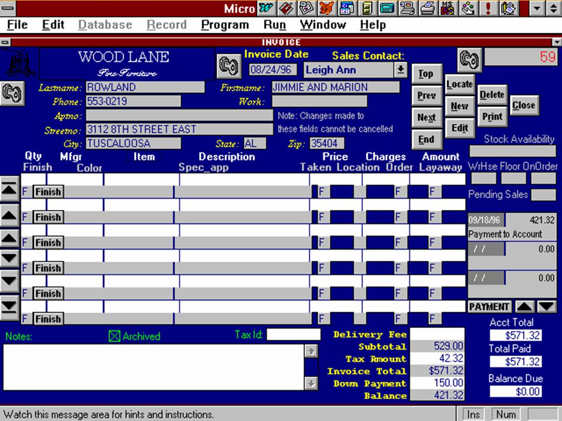Show the next payment with down arrow beside PAYMENT
This screenshot has width=562, height=421.
[547, 307]
